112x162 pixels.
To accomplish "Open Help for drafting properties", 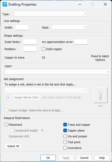I will (102, 158).
